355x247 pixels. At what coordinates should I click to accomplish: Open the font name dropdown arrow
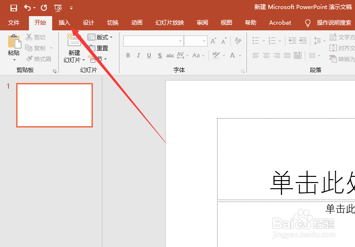pyautogui.click(x=181, y=41)
